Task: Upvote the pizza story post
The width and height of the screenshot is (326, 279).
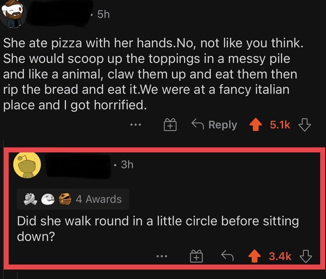Action: point(256,124)
